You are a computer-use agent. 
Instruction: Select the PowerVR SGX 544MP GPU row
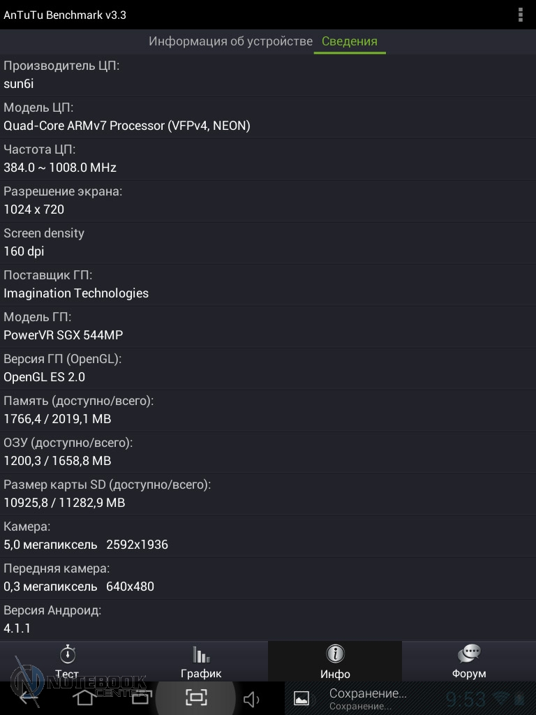tap(268, 327)
